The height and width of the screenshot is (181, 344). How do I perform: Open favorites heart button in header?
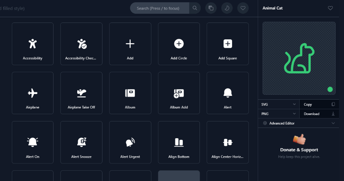coord(243,8)
